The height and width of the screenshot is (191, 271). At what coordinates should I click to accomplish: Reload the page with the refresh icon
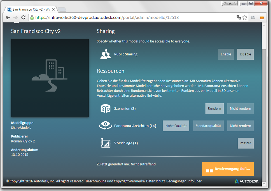pyautogui.click(x=23, y=17)
